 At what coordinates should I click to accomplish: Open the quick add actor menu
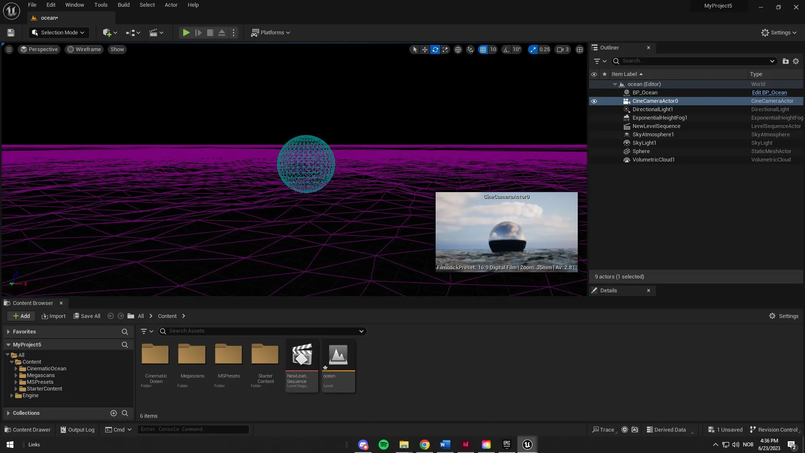click(110, 33)
